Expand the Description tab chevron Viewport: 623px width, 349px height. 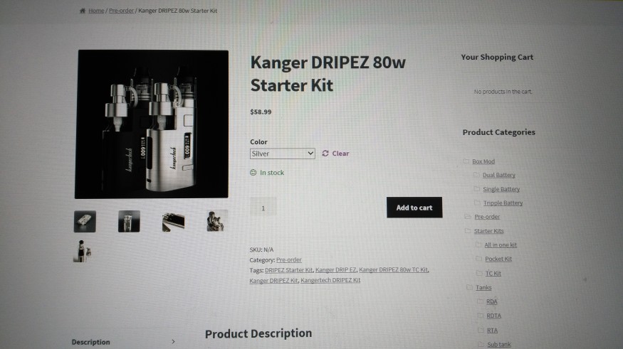173,341
